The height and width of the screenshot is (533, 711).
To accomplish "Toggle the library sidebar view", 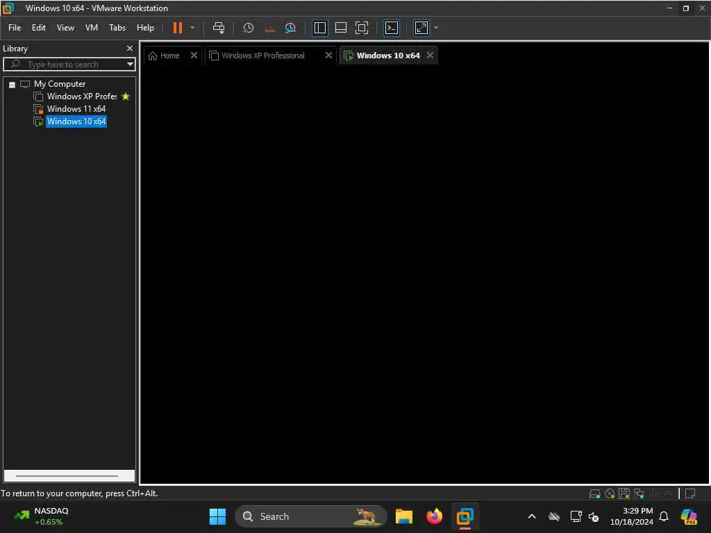I will pyautogui.click(x=320, y=28).
